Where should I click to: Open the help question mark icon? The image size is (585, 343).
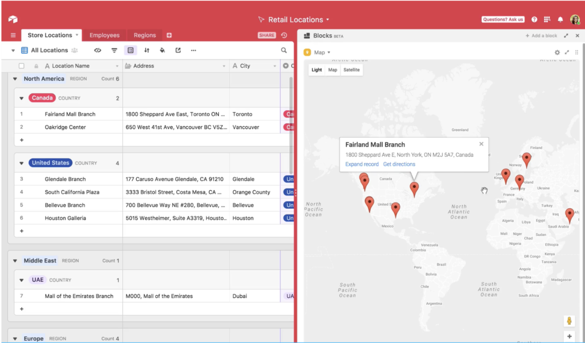(534, 19)
